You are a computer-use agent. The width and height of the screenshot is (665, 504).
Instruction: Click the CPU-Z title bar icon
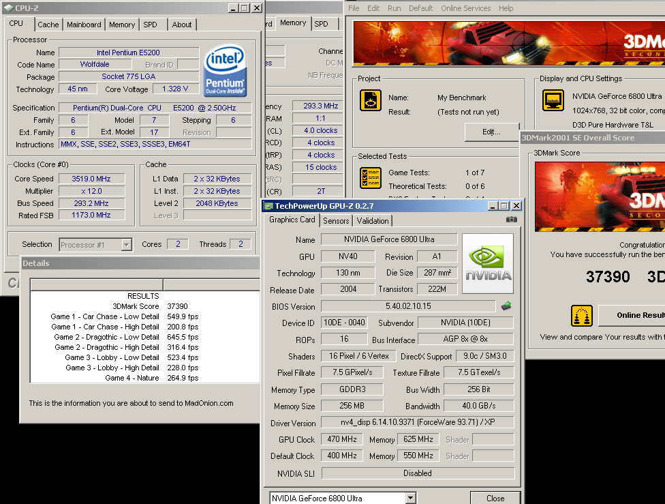point(9,8)
